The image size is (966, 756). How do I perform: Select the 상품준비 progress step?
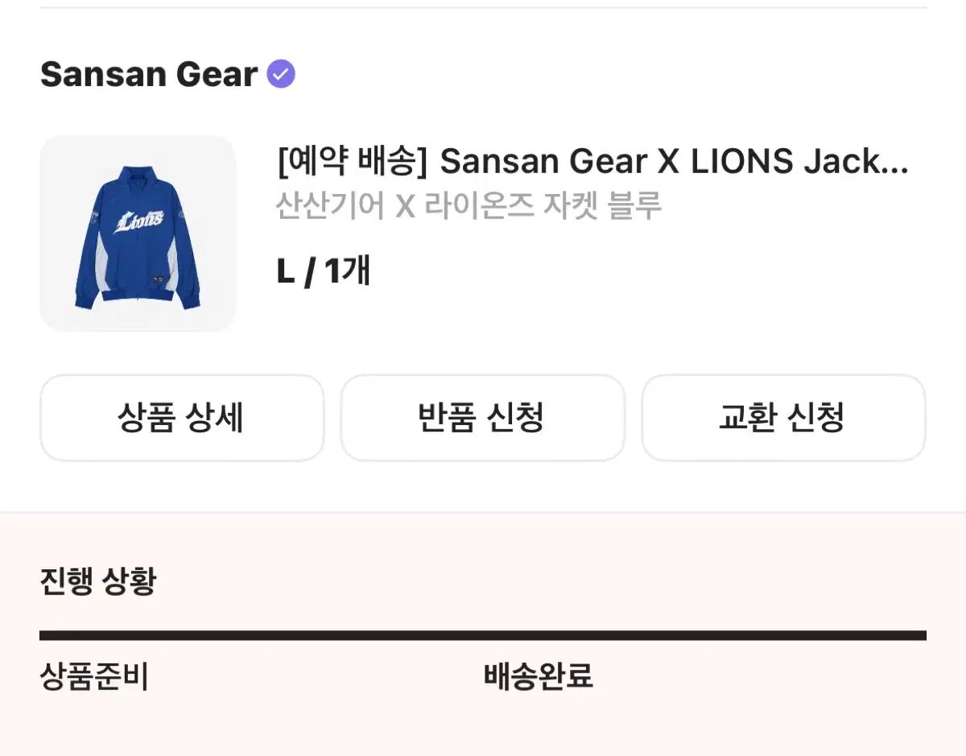(x=94, y=677)
